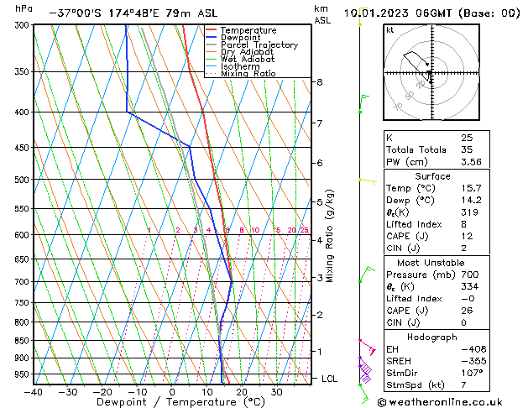Click the 'kt' unit label in hodograph
This screenshot has width=528, height=408.
pos(390,30)
